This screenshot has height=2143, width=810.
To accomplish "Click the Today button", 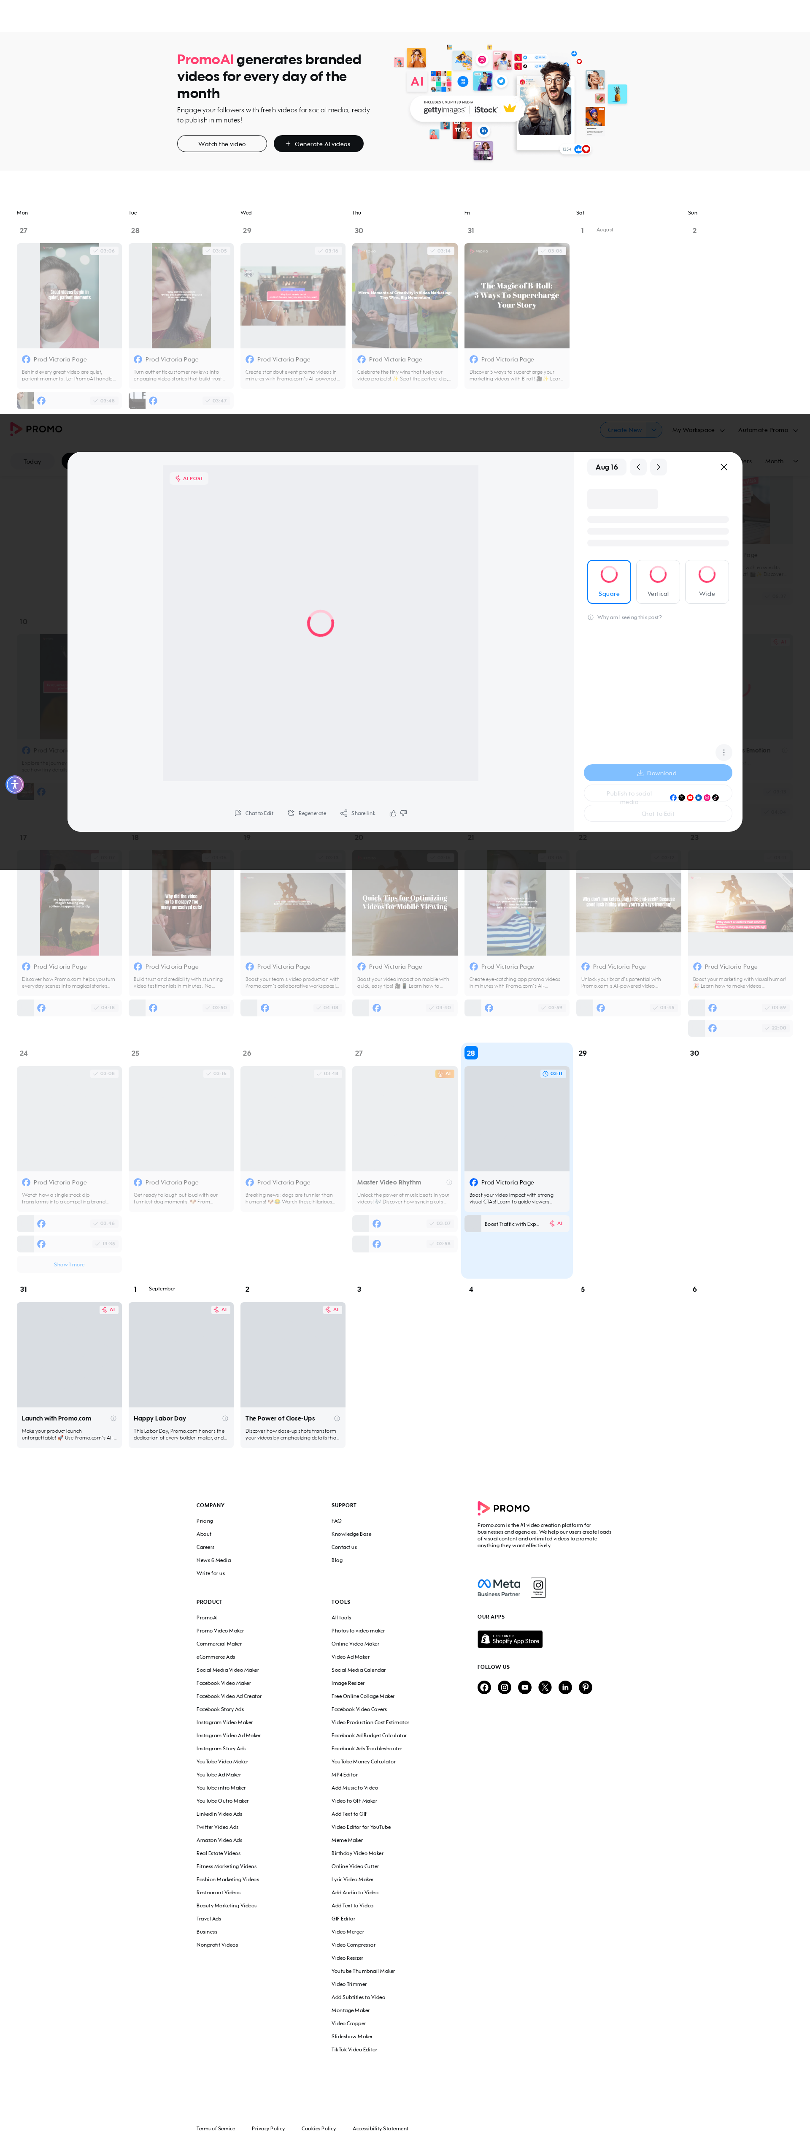I will click(x=32, y=461).
